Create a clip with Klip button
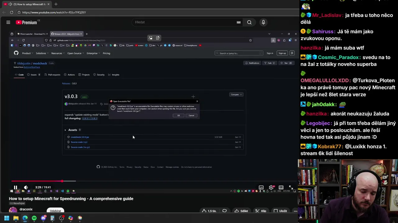The image size is (398, 223). pyautogui.click(x=261, y=211)
